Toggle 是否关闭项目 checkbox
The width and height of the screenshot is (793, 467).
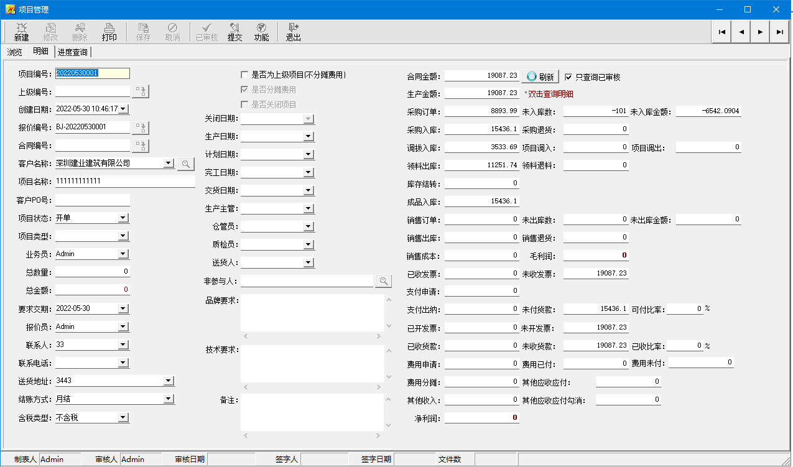244,104
